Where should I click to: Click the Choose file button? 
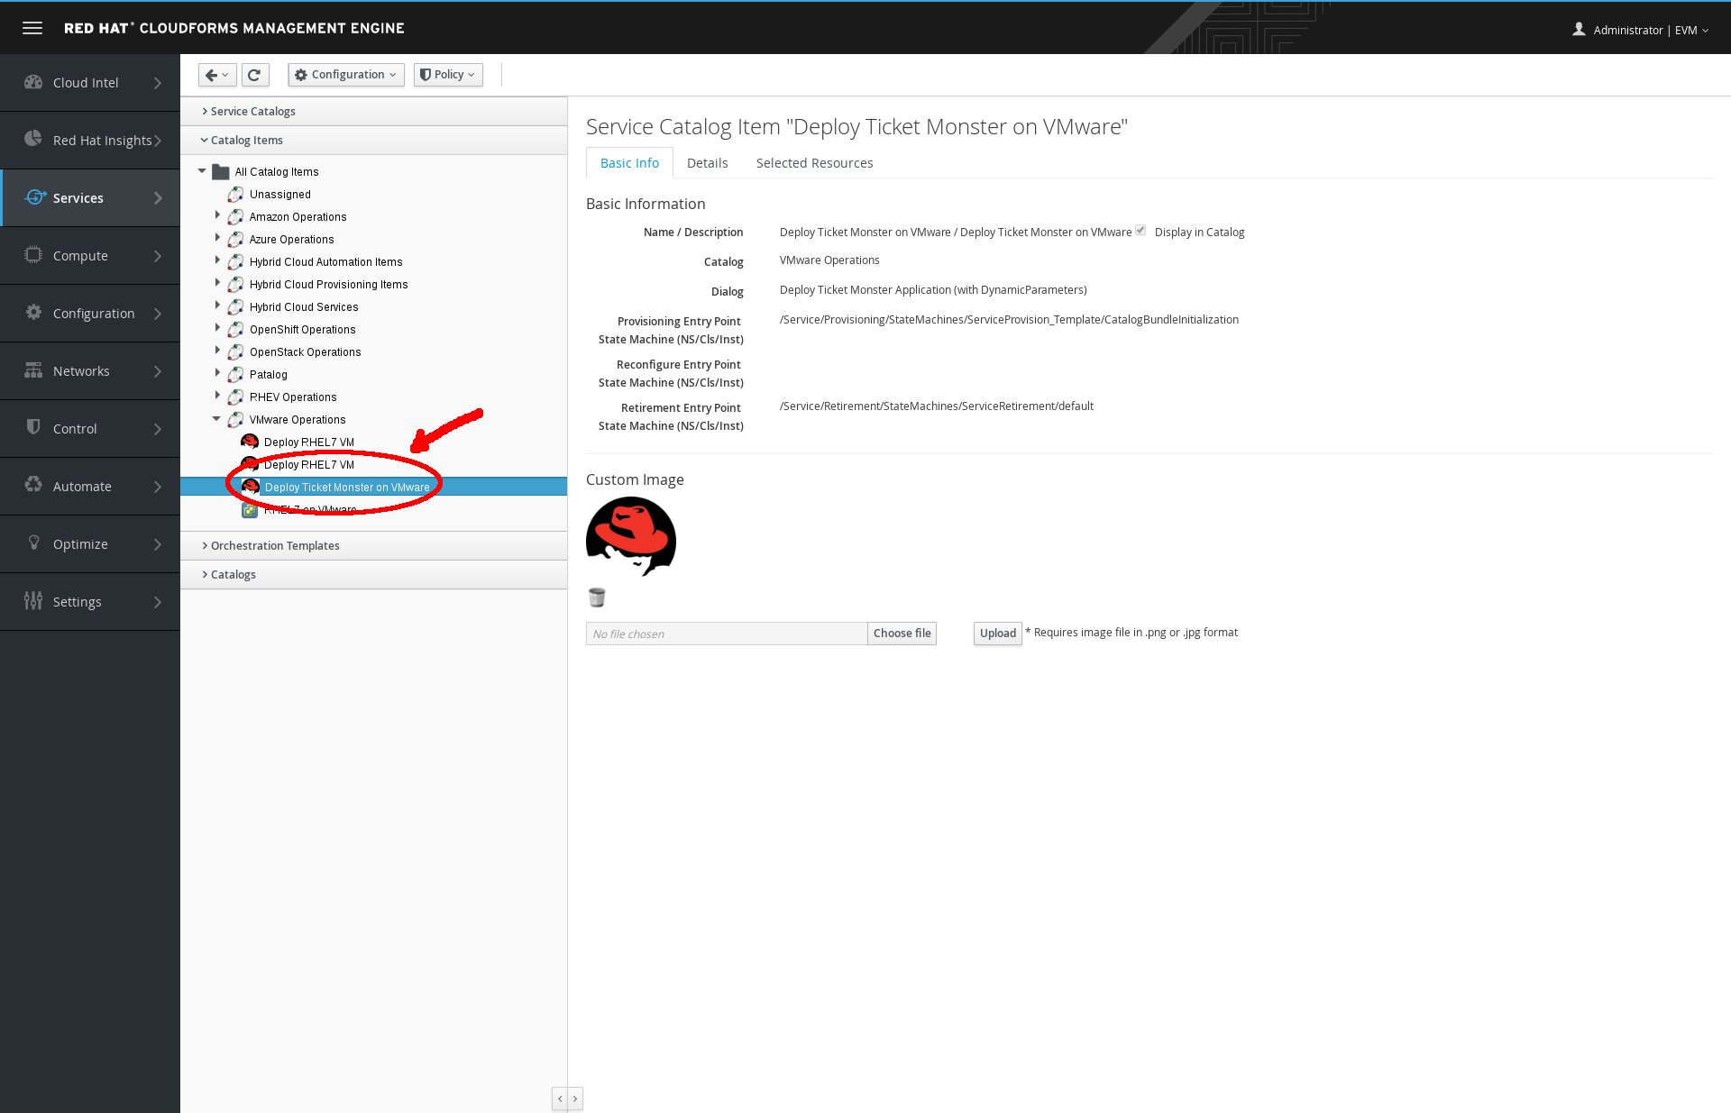coord(902,634)
